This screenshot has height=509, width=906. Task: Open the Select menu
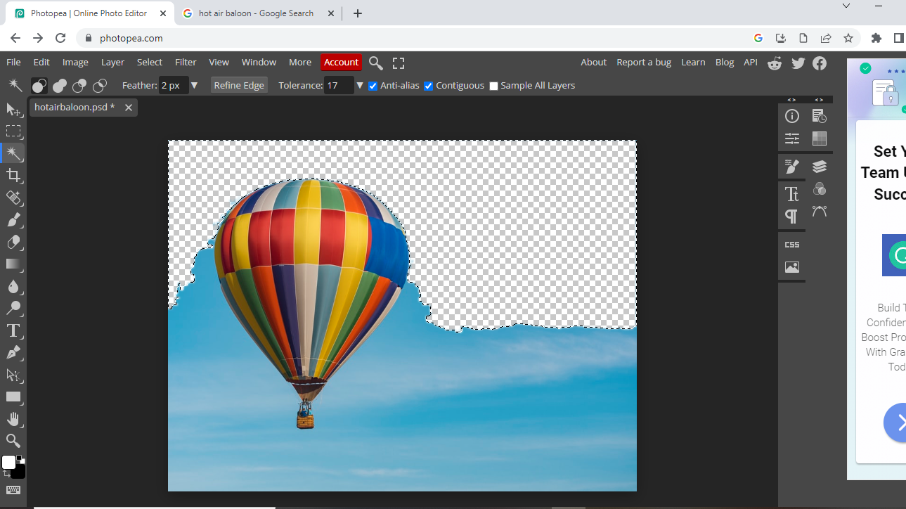149,62
